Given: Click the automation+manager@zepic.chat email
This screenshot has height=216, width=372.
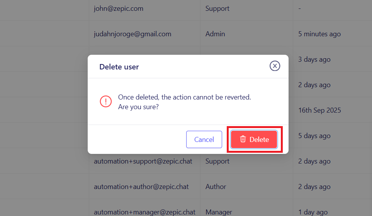Looking at the screenshot, I should (144, 212).
